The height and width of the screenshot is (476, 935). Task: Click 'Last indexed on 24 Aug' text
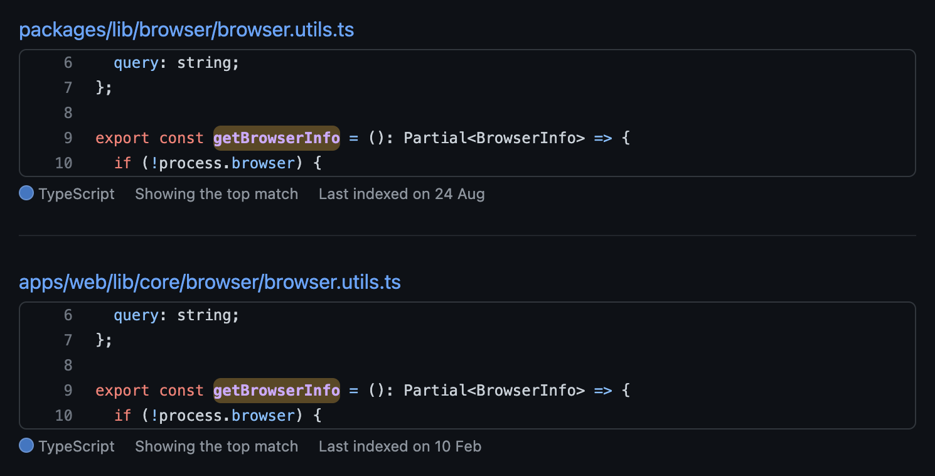click(402, 193)
